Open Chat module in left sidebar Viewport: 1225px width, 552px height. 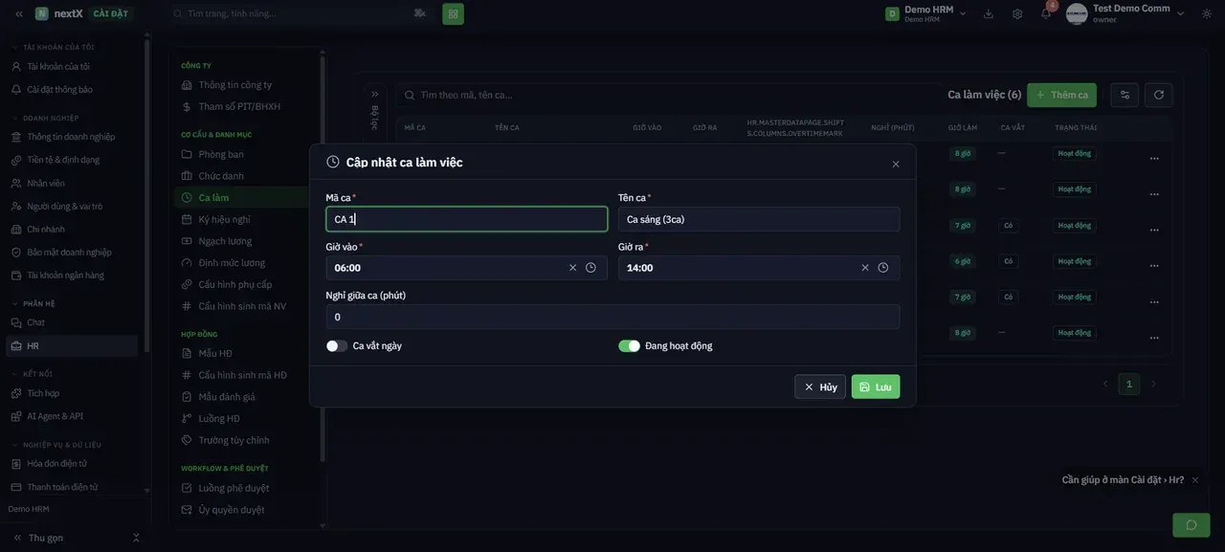click(x=36, y=322)
